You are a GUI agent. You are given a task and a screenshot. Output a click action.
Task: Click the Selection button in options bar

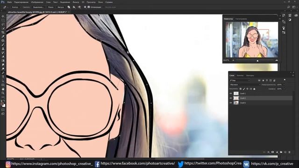tap(38, 7)
